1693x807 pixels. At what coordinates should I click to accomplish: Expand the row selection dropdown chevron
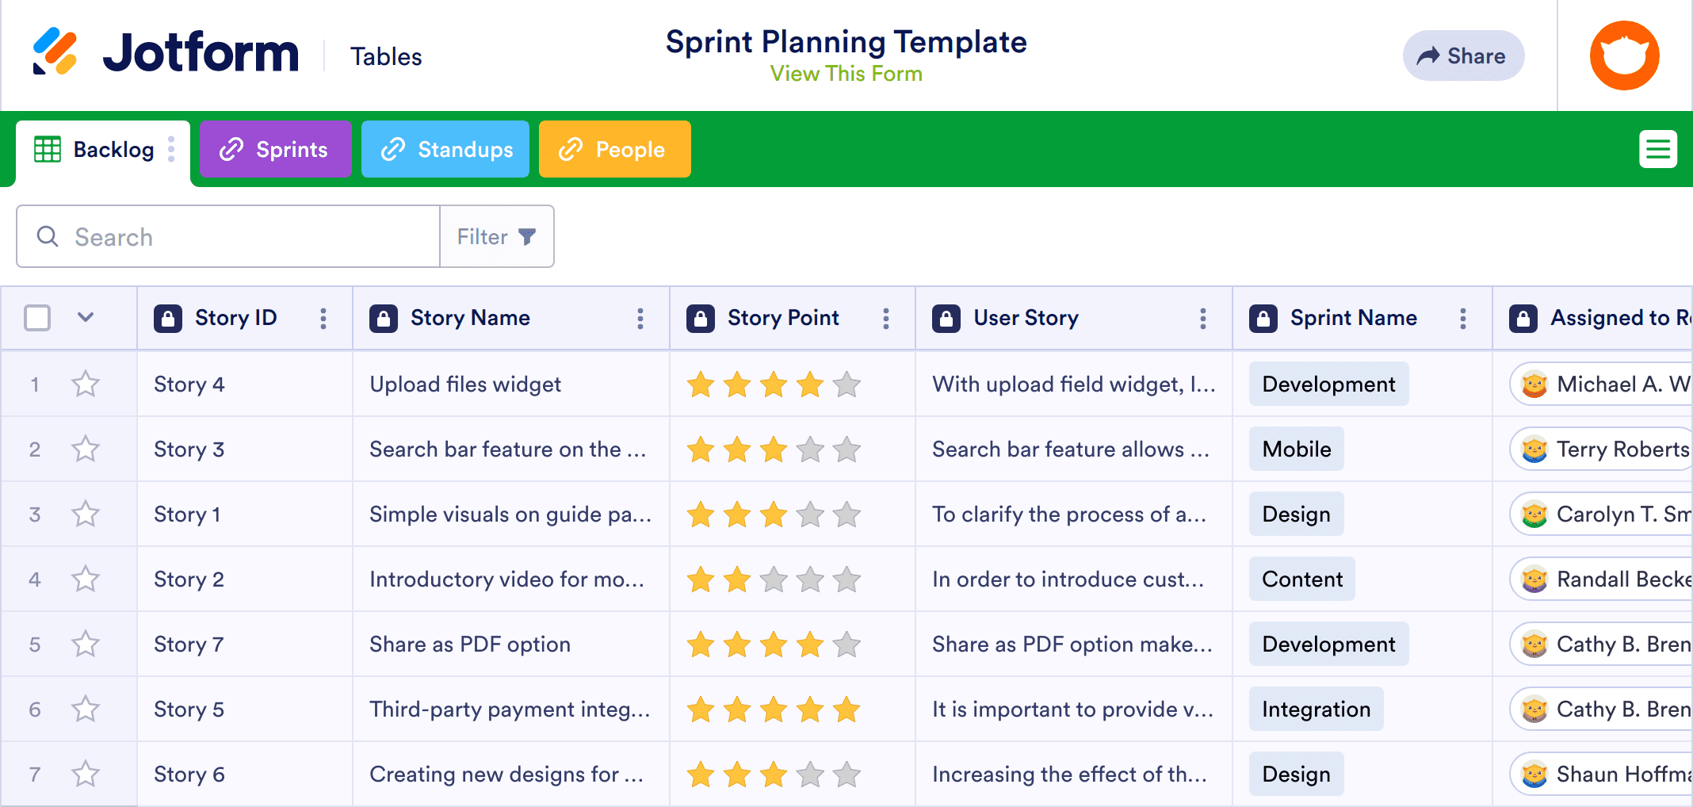click(x=86, y=318)
